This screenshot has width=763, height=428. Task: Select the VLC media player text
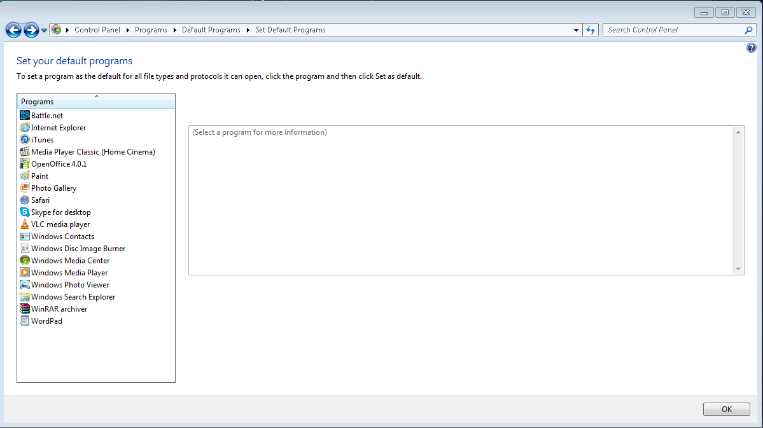click(60, 224)
